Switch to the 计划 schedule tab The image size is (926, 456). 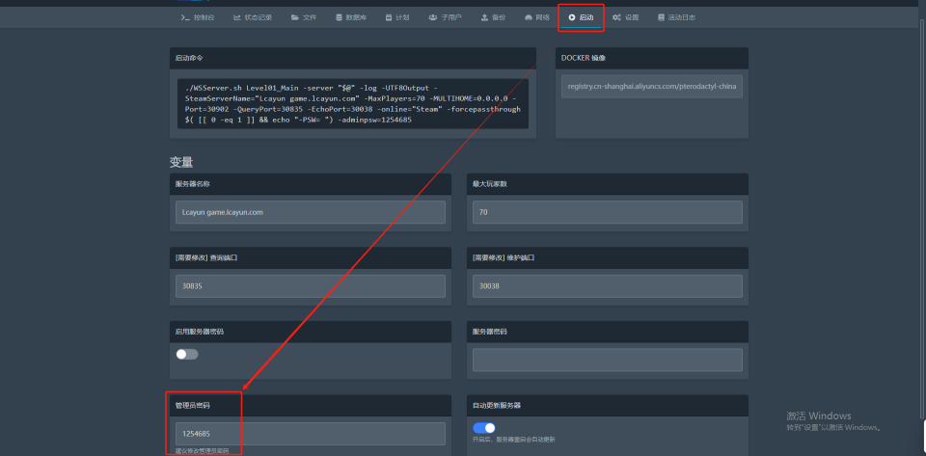tap(397, 17)
